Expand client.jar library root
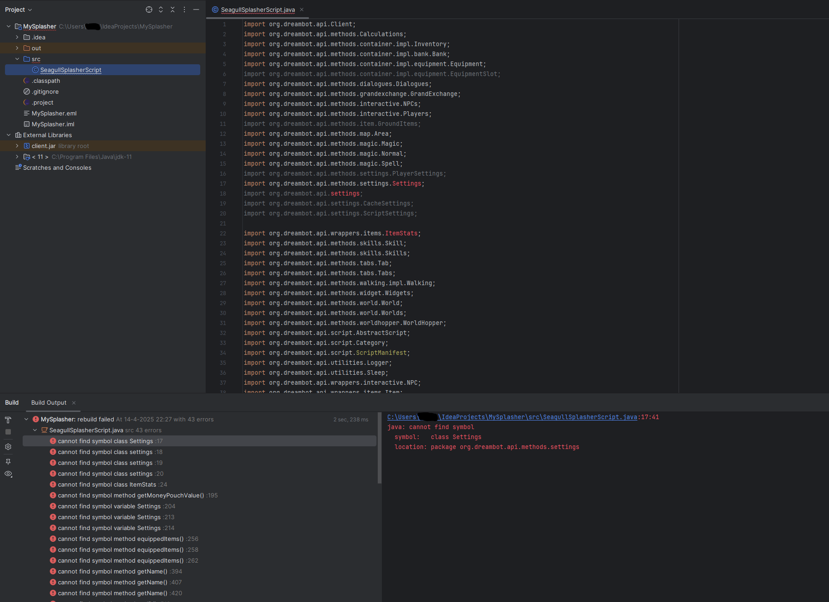The width and height of the screenshot is (829, 602). click(x=17, y=146)
